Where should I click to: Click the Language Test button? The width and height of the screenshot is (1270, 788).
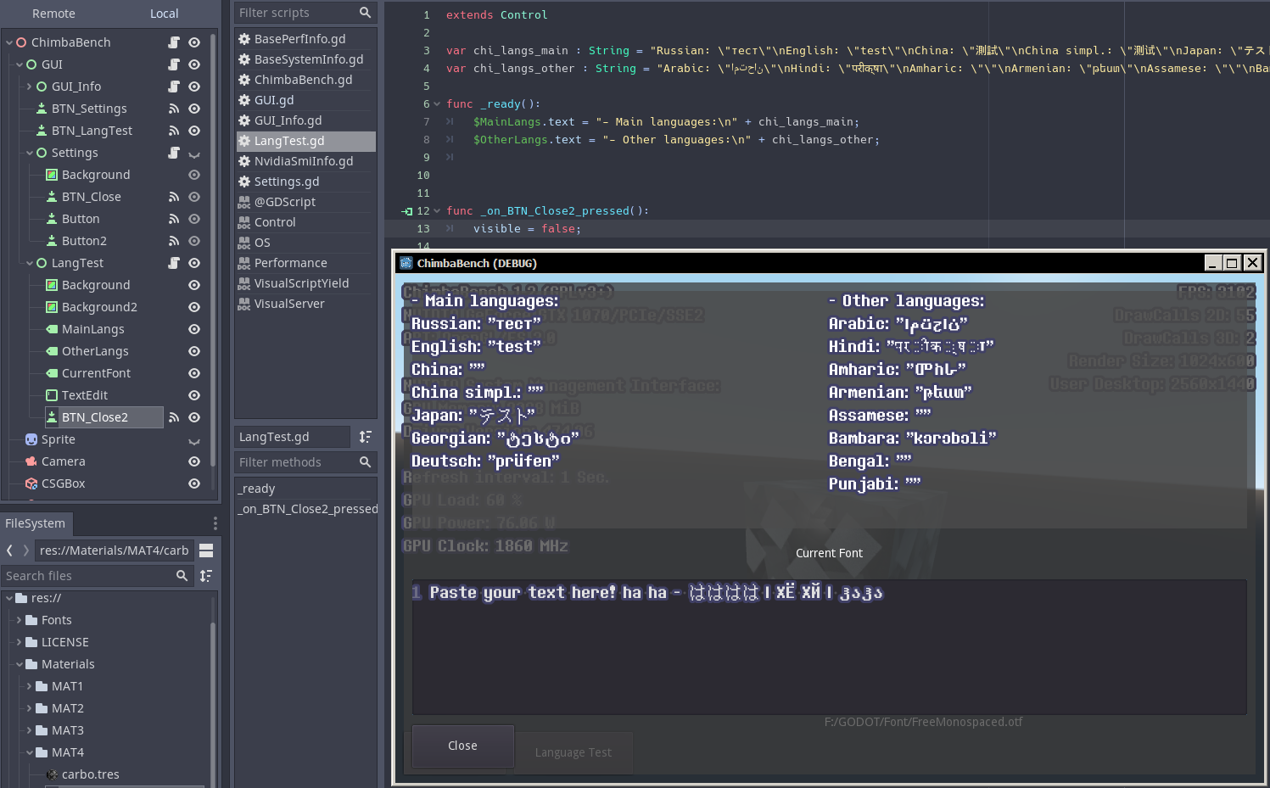tap(573, 752)
